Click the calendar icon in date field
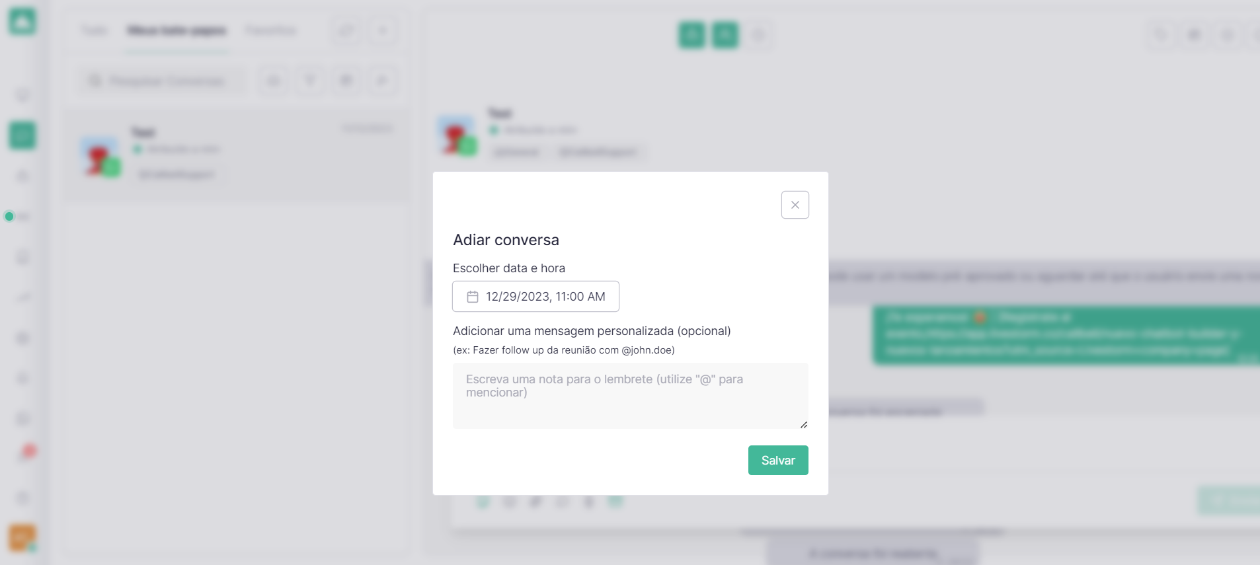Viewport: 1260px width, 565px height. pyautogui.click(x=473, y=297)
